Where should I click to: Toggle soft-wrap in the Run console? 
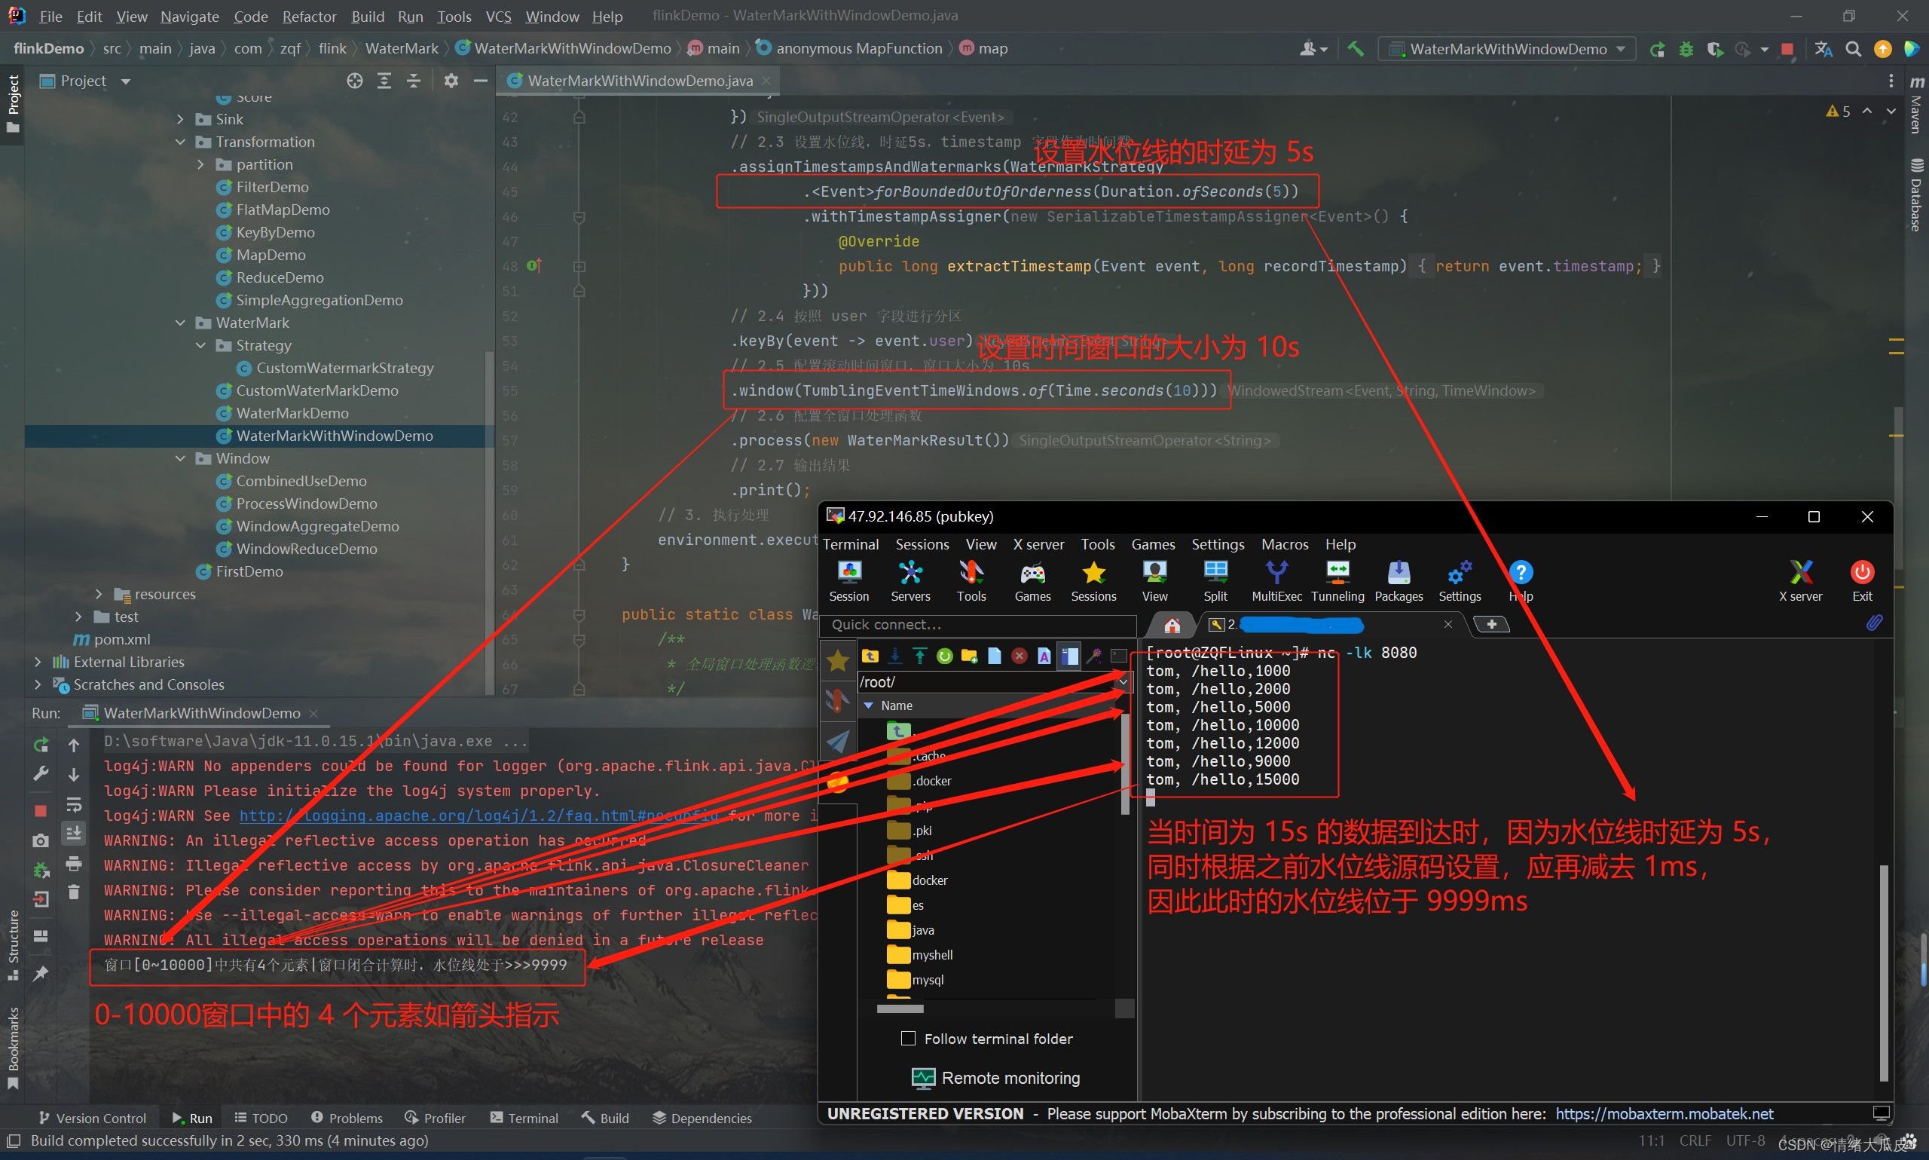pyautogui.click(x=73, y=805)
